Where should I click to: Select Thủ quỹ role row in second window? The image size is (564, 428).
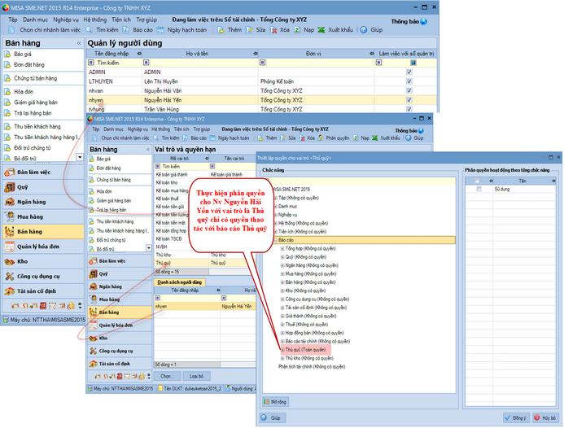click(204, 263)
